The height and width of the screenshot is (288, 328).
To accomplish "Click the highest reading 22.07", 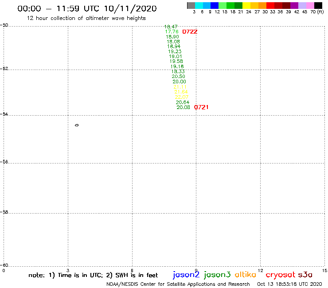I will [182, 97].
